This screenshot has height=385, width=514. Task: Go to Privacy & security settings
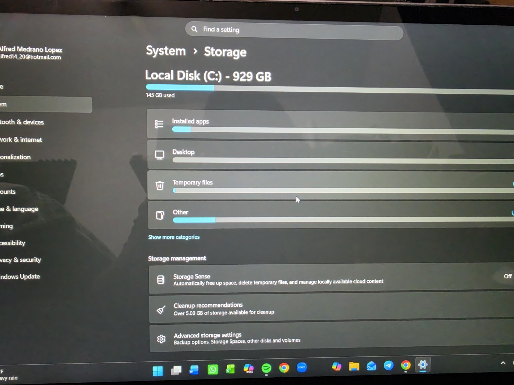pyautogui.click(x=21, y=260)
